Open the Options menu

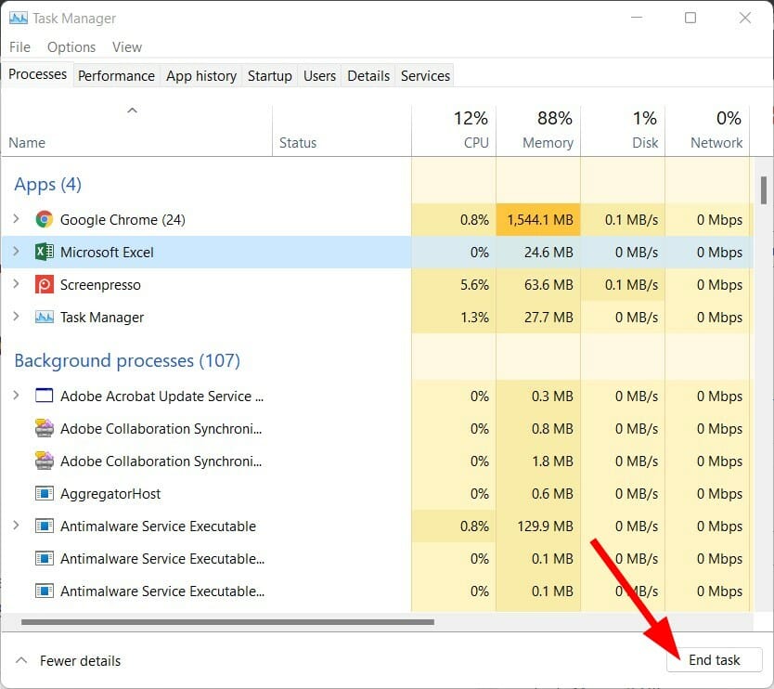point(71,47)
